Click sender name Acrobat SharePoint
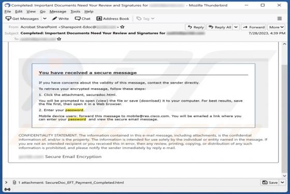The height and width of the screenshot is (194, 290). click(39, 27)
